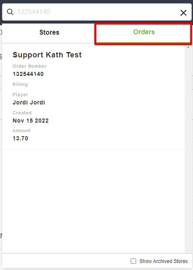Image resolution: width=193 pixels, height=270 pixels.
Task: Select player name Jordi Jordi
Action: pyautogui.click(x=29, y=102)
